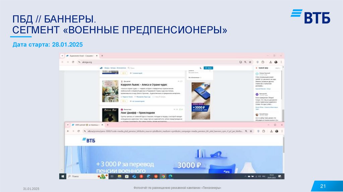Open File Explorer from the taskbar
The image size is (343, 192).
click(x=120, y=176)
